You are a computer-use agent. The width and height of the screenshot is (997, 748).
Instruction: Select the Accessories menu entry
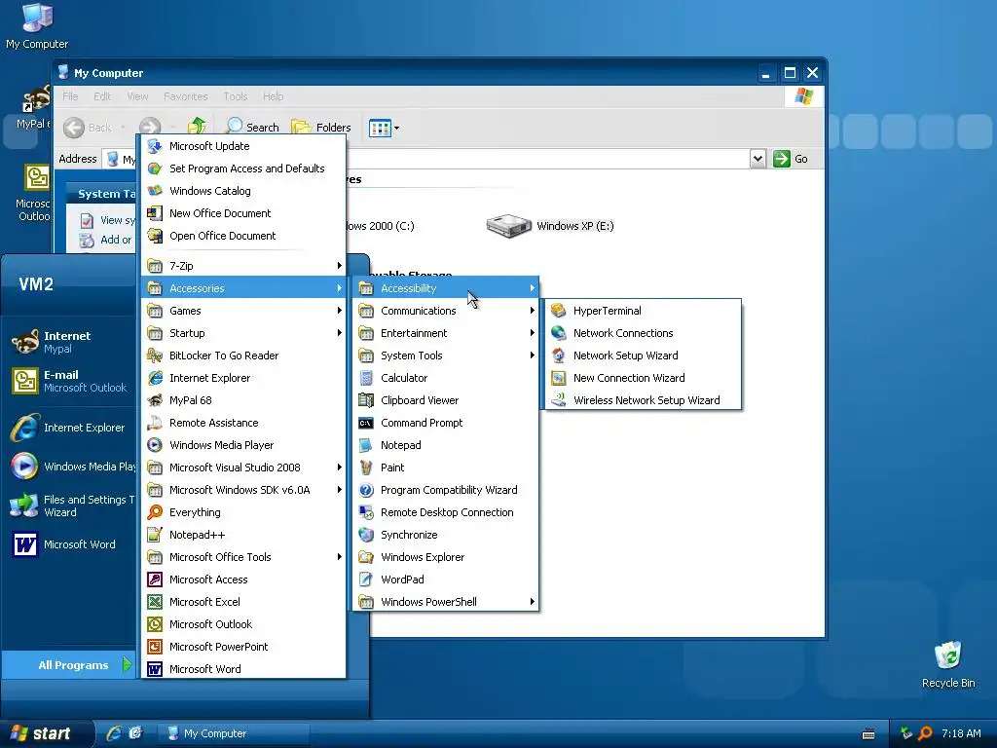tap(243, 288)
